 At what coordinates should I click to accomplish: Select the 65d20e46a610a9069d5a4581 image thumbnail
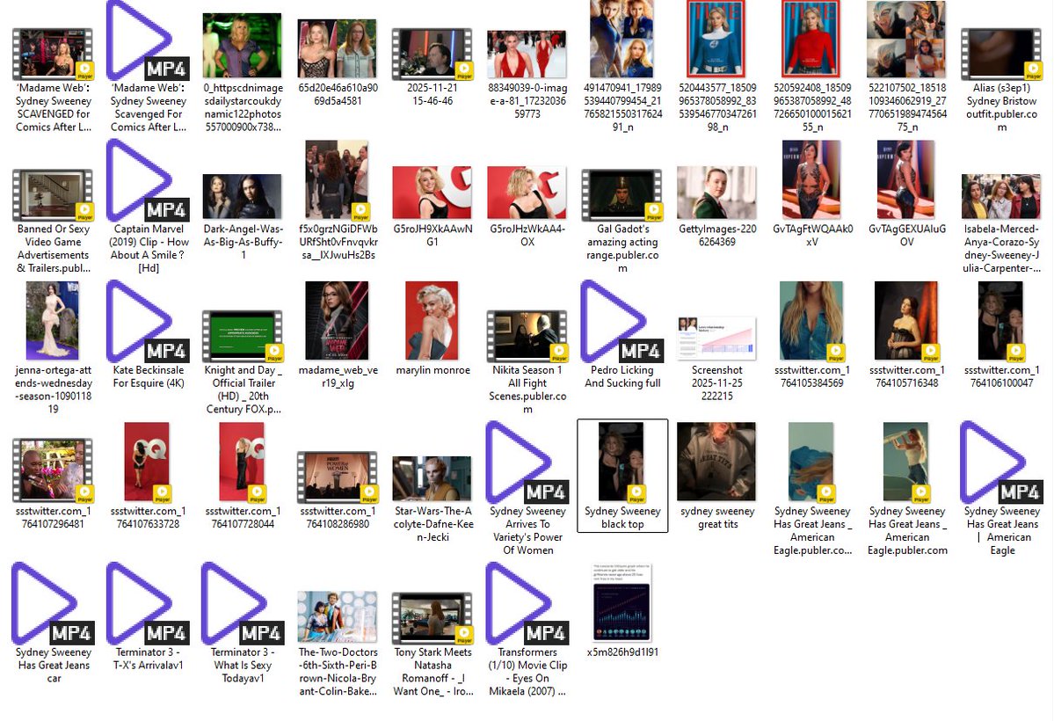coord(338,48)
